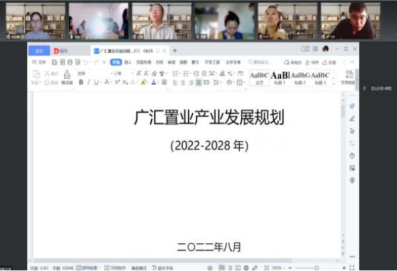
Task: Switch to web layout view icon
Action: click(x=246, y=268)
